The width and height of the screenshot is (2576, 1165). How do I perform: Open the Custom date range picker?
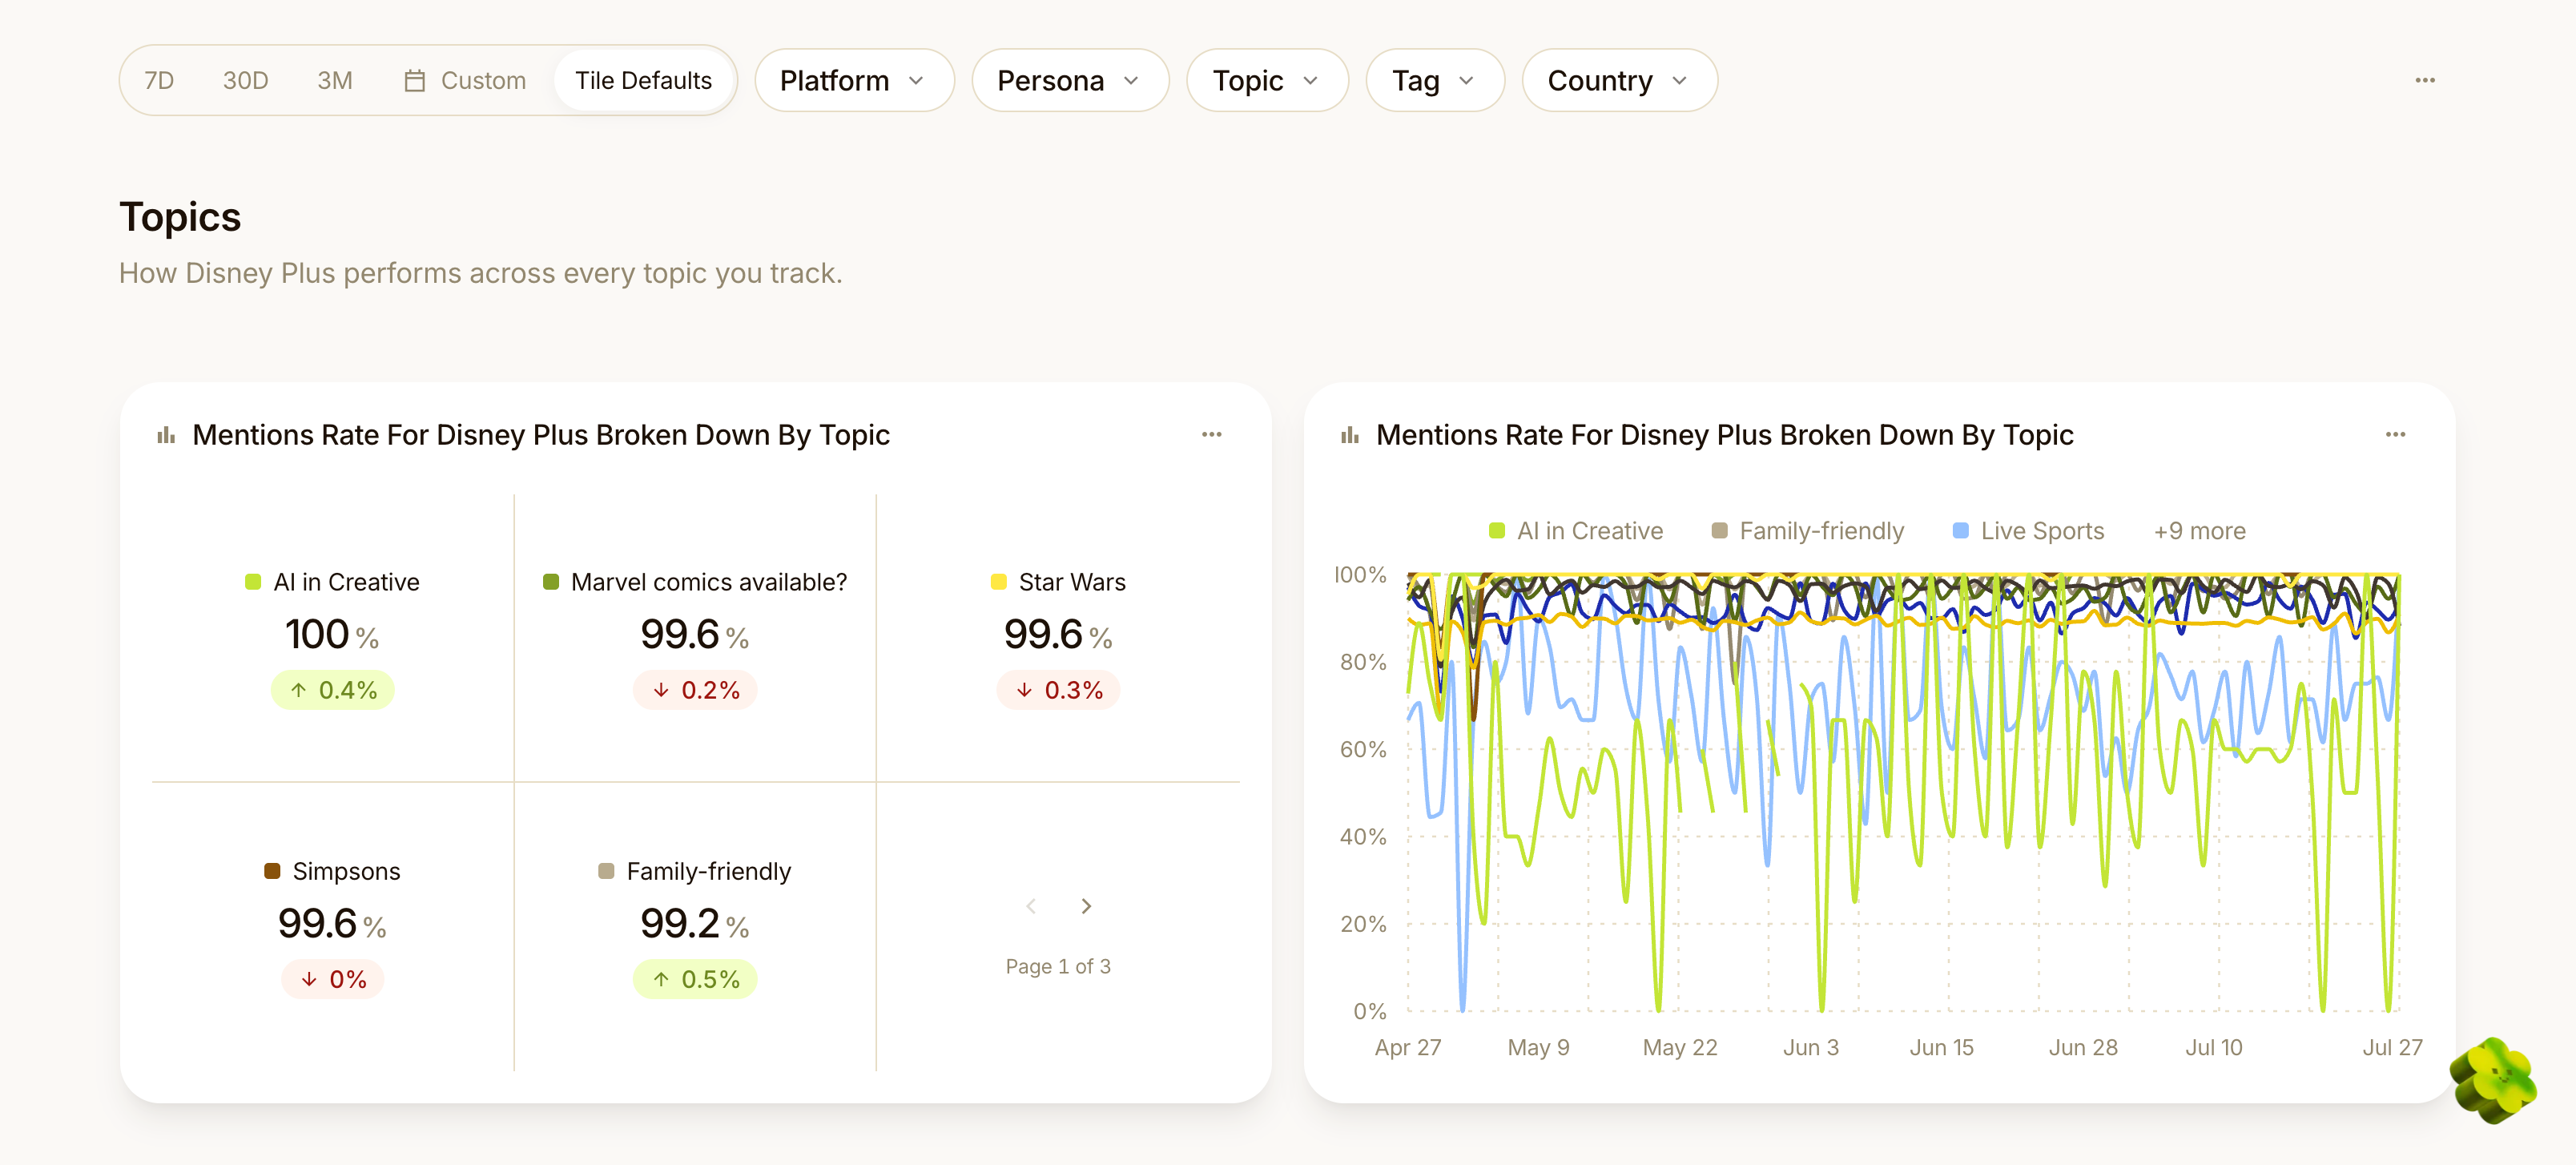click(x=465, y=80)
